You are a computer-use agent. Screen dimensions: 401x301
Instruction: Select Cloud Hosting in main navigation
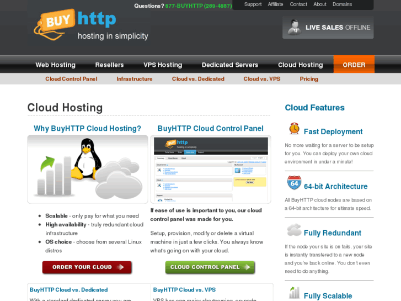point(300,65)
